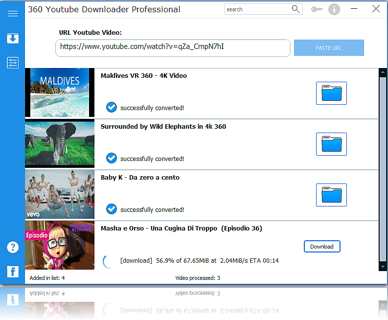Screen dimensions: 388x320
Task: Select the Wild Elephants video thumbnail
Action: (60, 143)
